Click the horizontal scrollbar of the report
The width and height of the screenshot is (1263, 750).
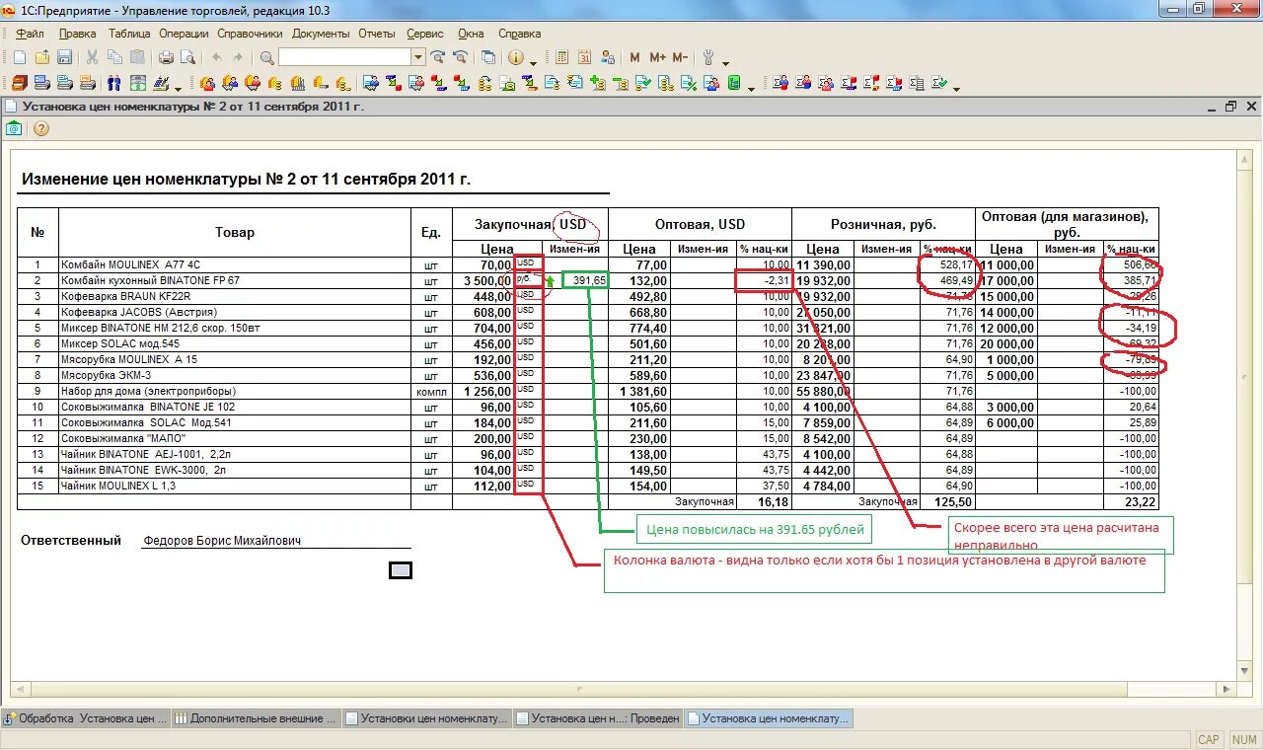[625, 689]
